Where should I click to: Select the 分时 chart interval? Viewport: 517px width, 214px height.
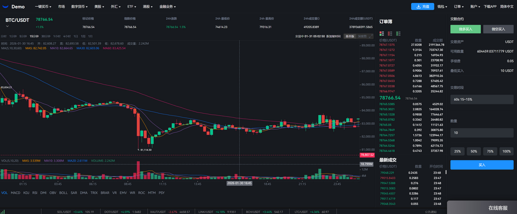[x=4, y=36]
